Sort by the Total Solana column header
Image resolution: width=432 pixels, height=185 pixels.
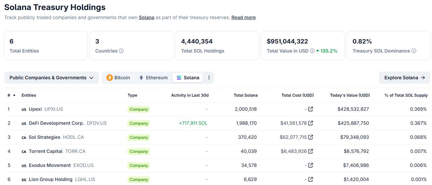coord(246,95)
